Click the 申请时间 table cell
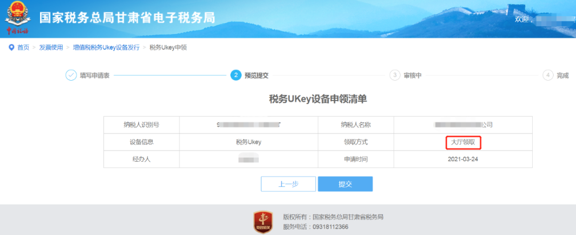Image resolution: width=576 pixels, height=235 pixels. tap(356, 159)
